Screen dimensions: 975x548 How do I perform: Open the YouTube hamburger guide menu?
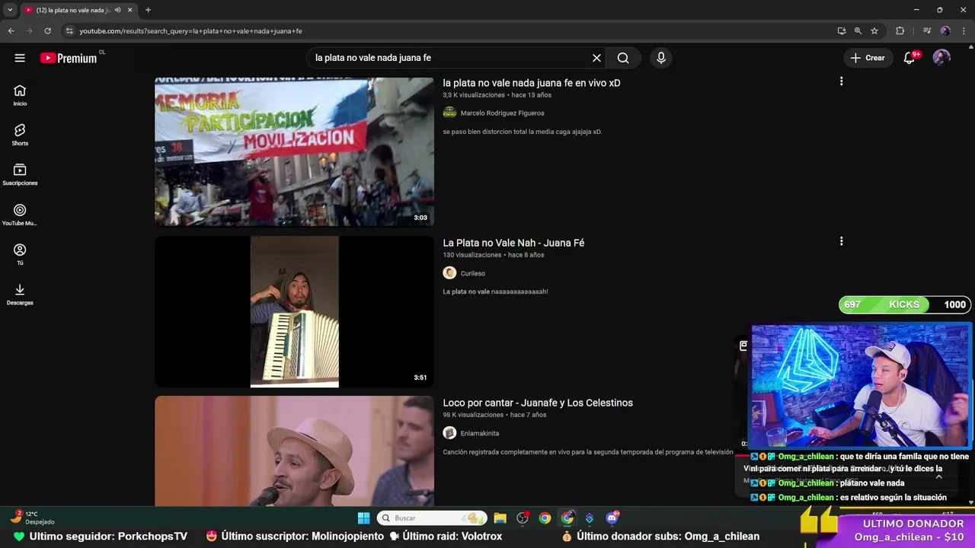pos(20,58)
